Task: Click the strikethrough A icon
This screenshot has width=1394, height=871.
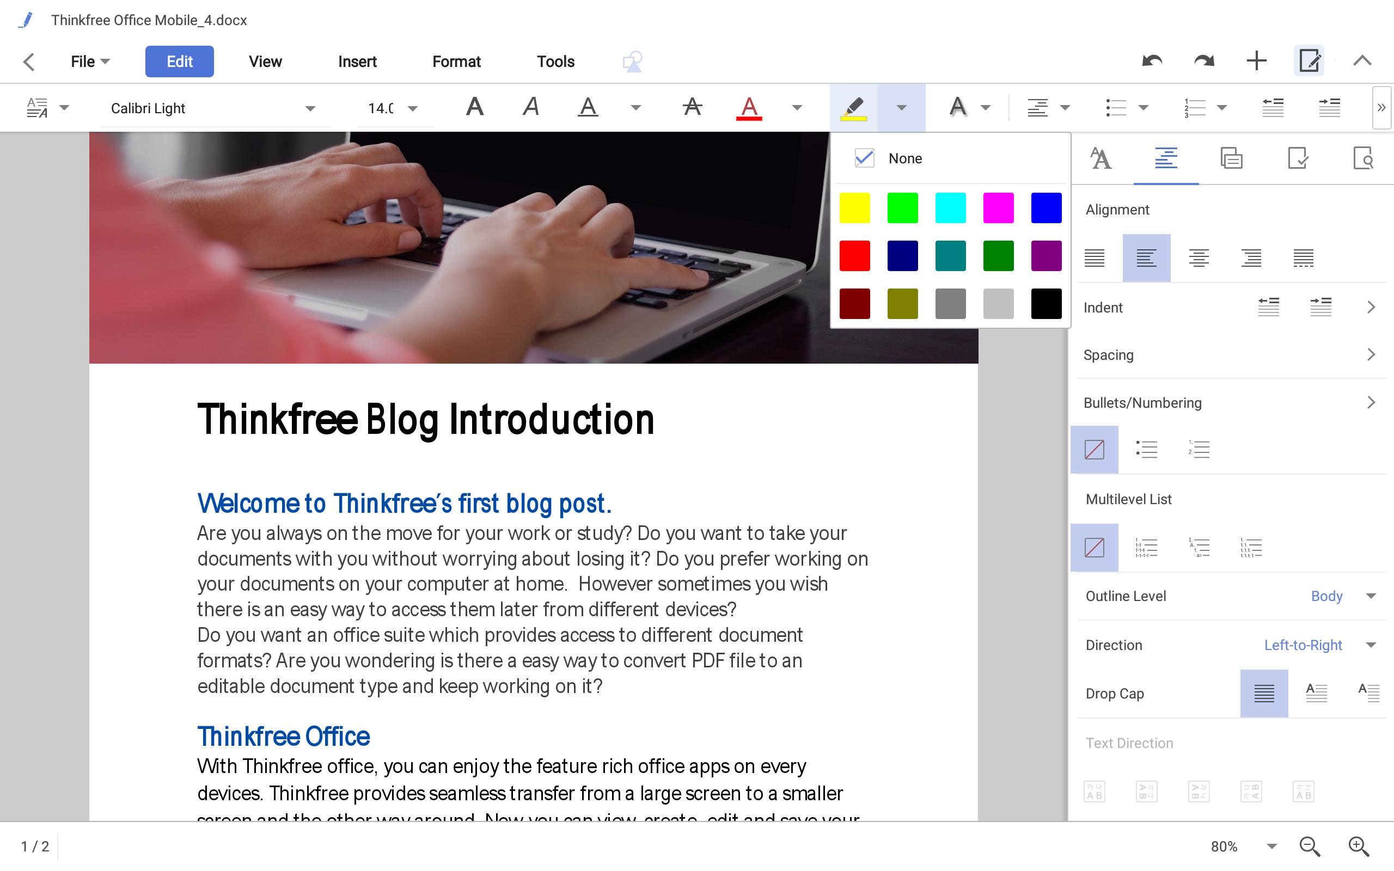Action: [x=692, y=107]
